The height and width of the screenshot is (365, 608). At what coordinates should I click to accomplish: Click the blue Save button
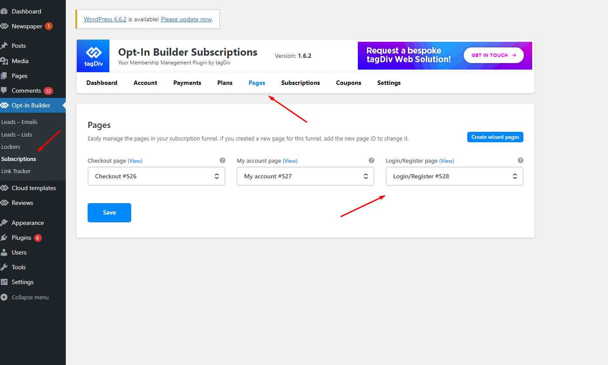point(109,213)
